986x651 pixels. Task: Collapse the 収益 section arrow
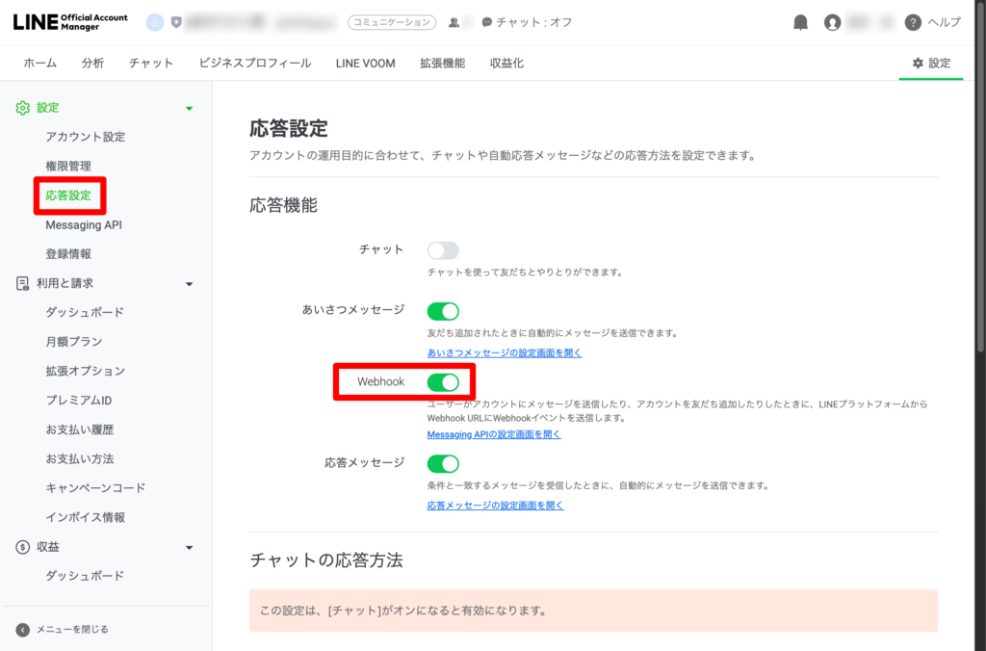point(189,548)
